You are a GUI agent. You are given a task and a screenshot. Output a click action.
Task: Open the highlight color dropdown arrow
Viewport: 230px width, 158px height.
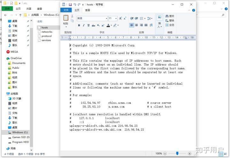pos(118,25)
